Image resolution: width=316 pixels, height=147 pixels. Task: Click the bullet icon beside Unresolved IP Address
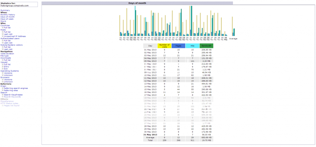pos(2,36)
